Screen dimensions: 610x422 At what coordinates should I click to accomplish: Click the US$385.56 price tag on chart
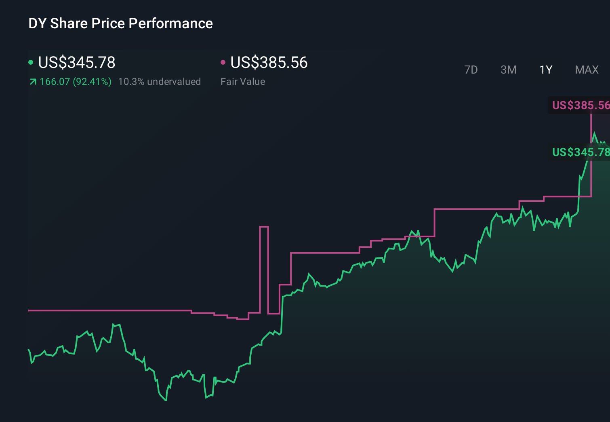[x=581, y=105]
